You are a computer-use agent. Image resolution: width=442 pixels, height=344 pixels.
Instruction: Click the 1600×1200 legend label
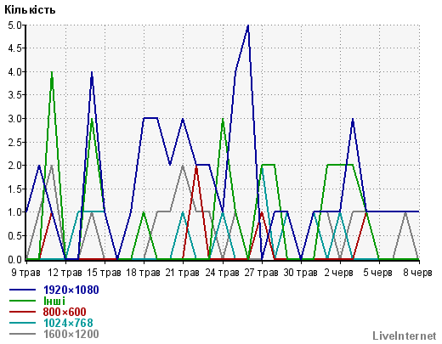(71, 334)
